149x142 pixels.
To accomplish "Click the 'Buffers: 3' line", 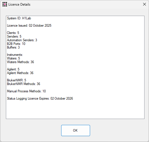I will (13, 47).
